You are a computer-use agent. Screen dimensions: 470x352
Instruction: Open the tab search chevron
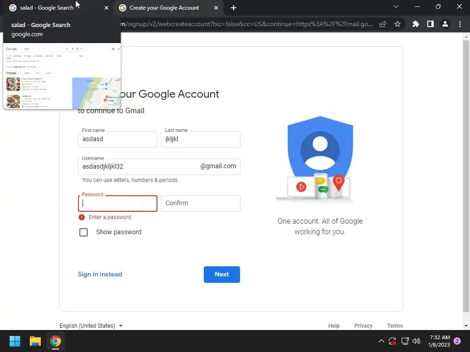(396, 6)
